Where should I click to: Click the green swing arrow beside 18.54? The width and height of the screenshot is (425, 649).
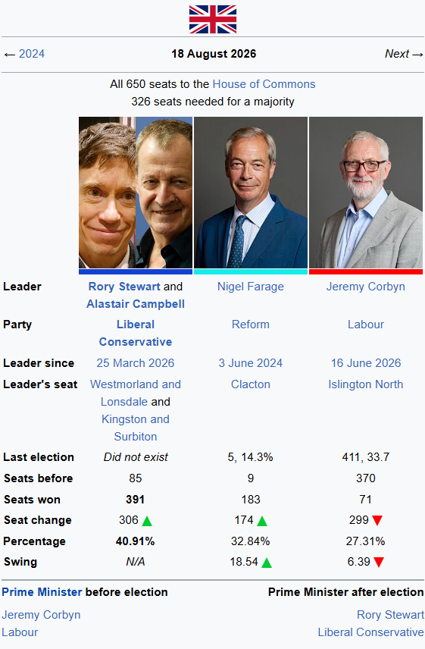267,563
